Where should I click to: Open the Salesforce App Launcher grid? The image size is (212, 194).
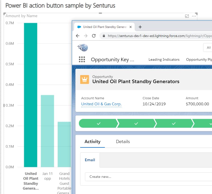click(82, 59)
